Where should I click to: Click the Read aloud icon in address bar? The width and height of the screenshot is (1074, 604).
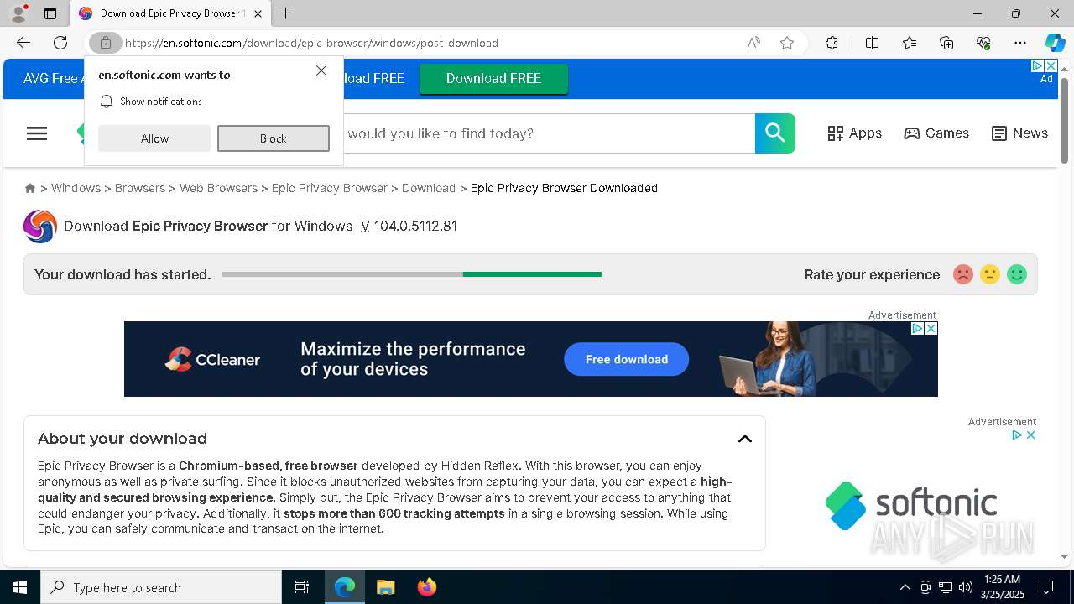[x=753, y=43]
